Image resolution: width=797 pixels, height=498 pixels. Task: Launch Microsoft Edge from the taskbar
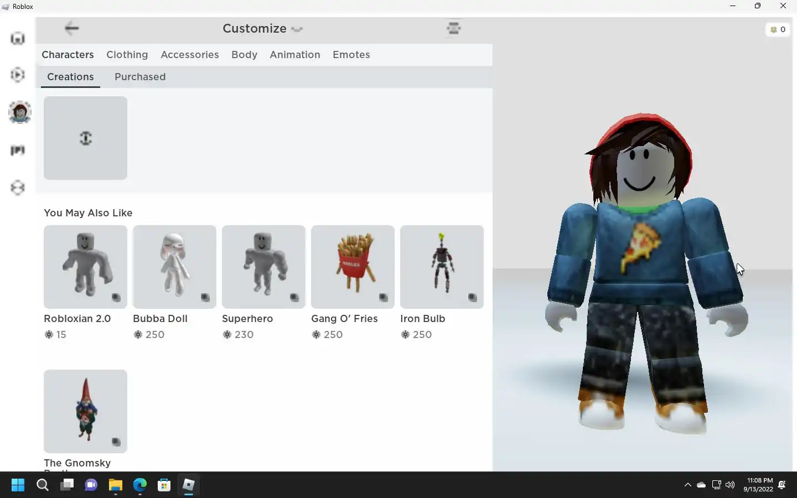(139, 485)
